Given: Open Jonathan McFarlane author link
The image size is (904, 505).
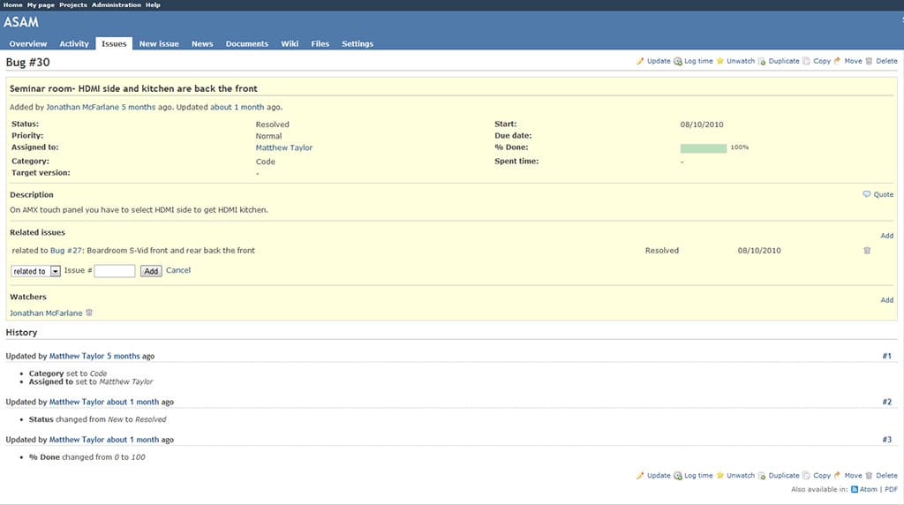Looking at the screenshot, I should (82, 107).
